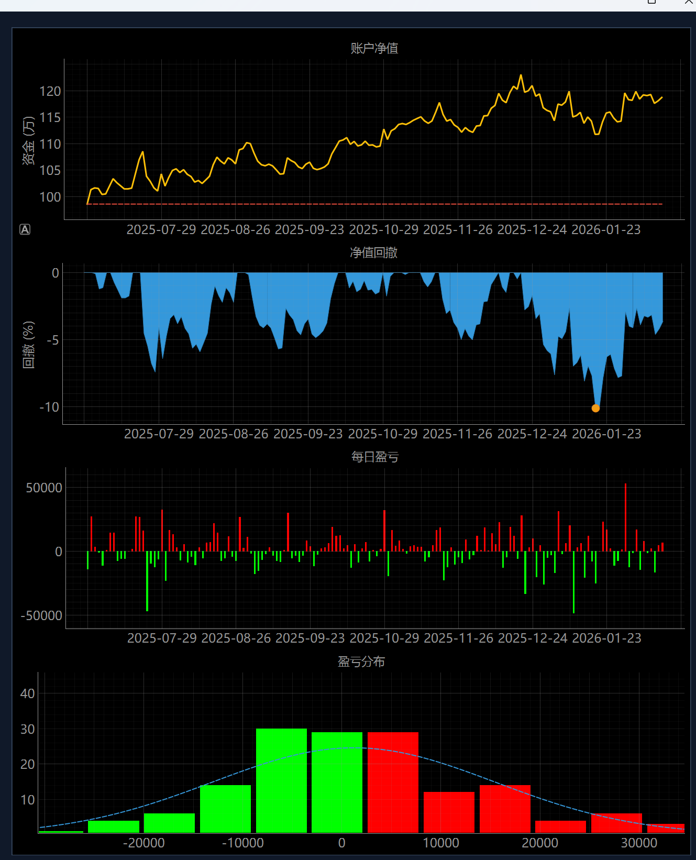Click the 50000 tick on daily P&L axis
Viewport: 696px width, 860px height.
[44, 488]
